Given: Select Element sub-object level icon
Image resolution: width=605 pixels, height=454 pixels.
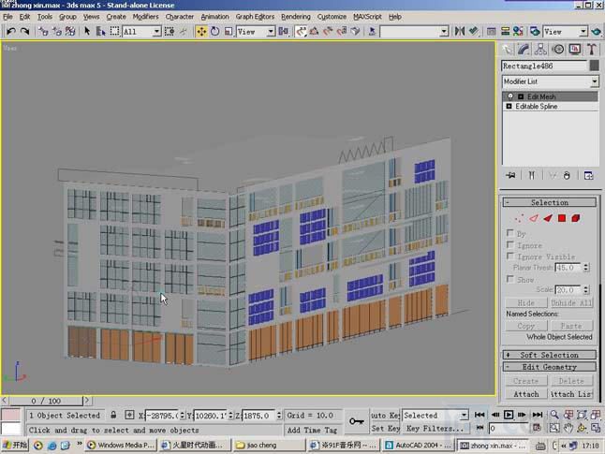Looking at the screenshot, I should tap(576, 219).
